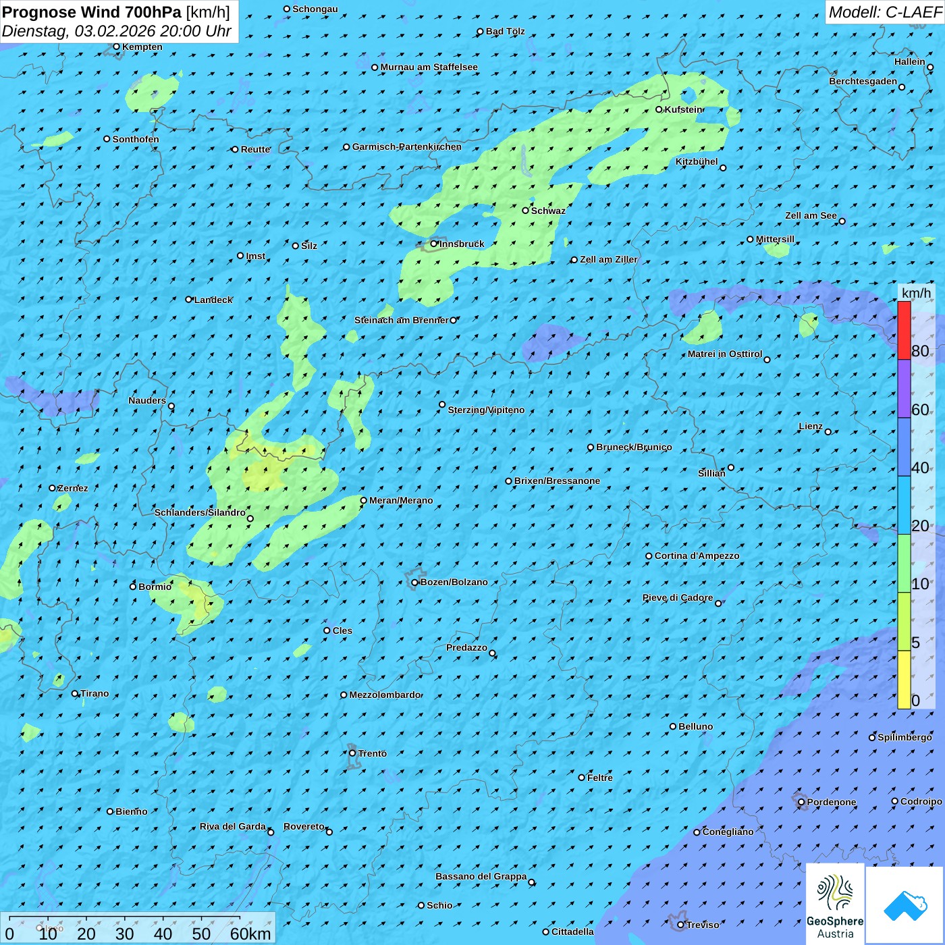
Task: Select the Schlanders/Silandro label
Action: (200, 512)
